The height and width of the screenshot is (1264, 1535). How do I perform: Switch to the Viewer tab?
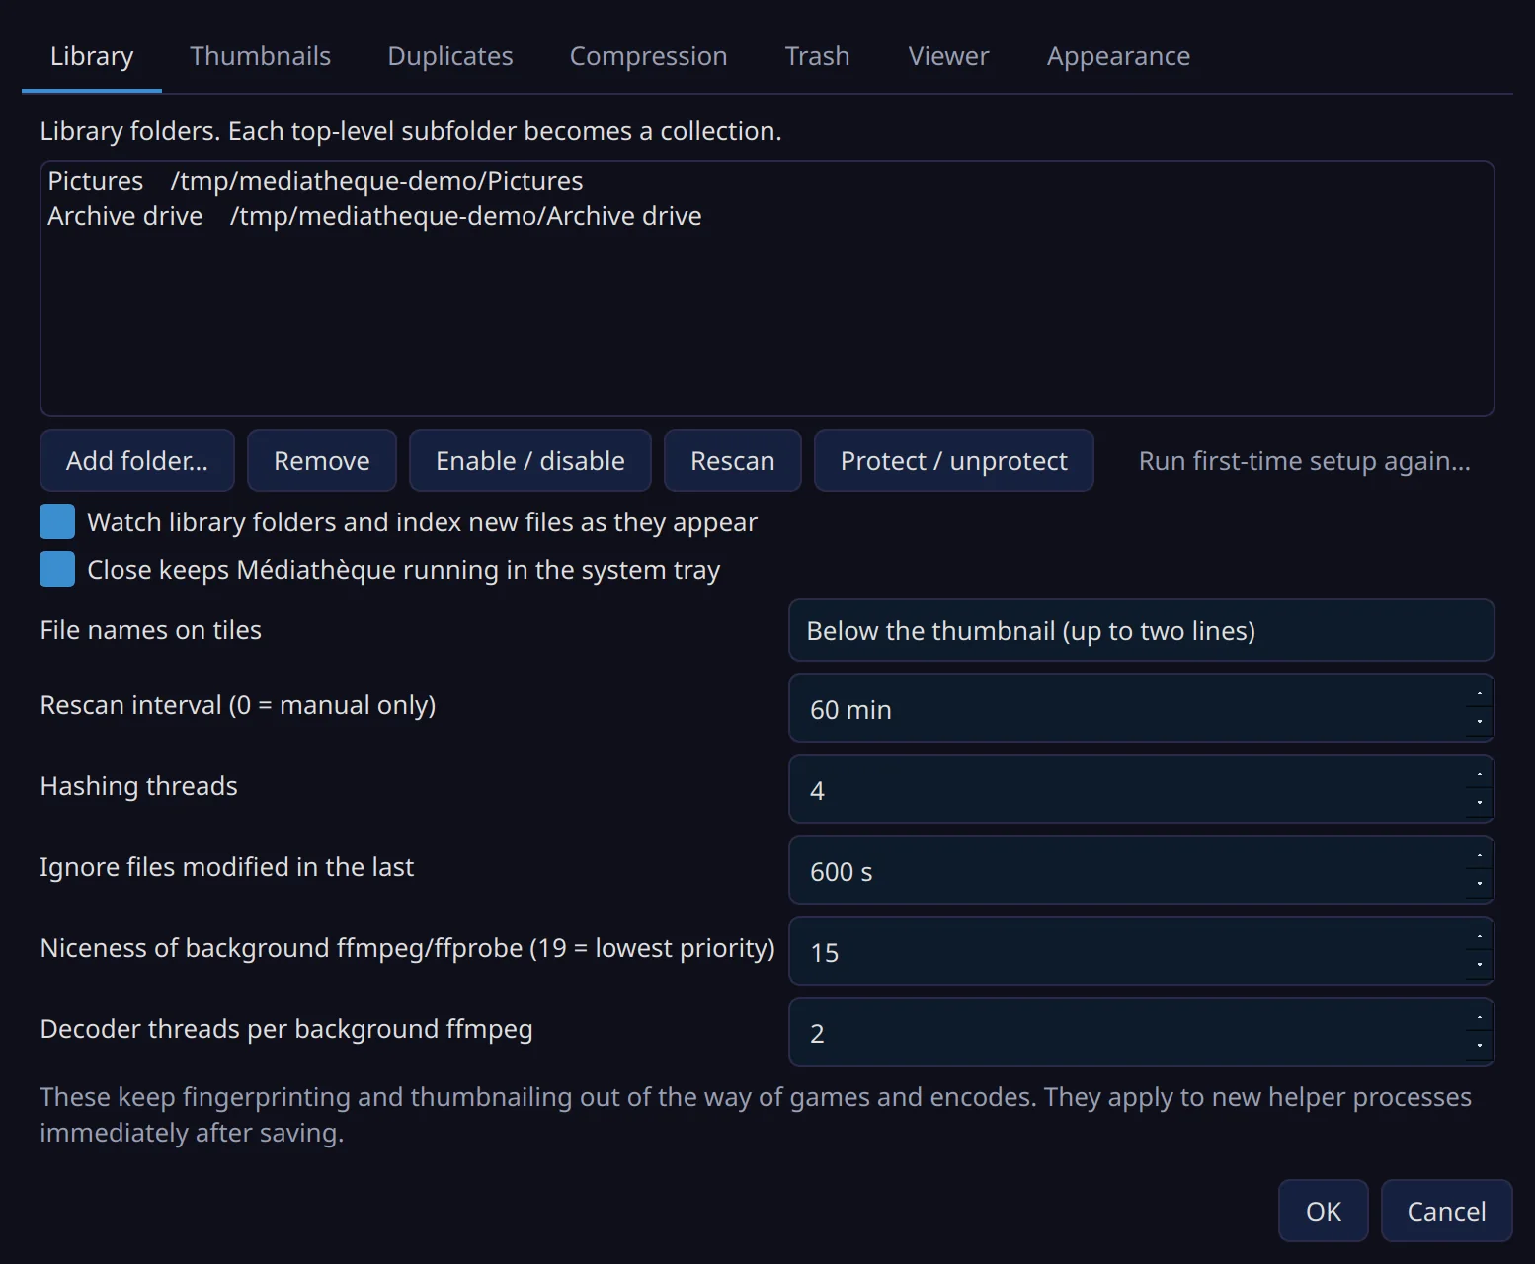click(948, 56)
